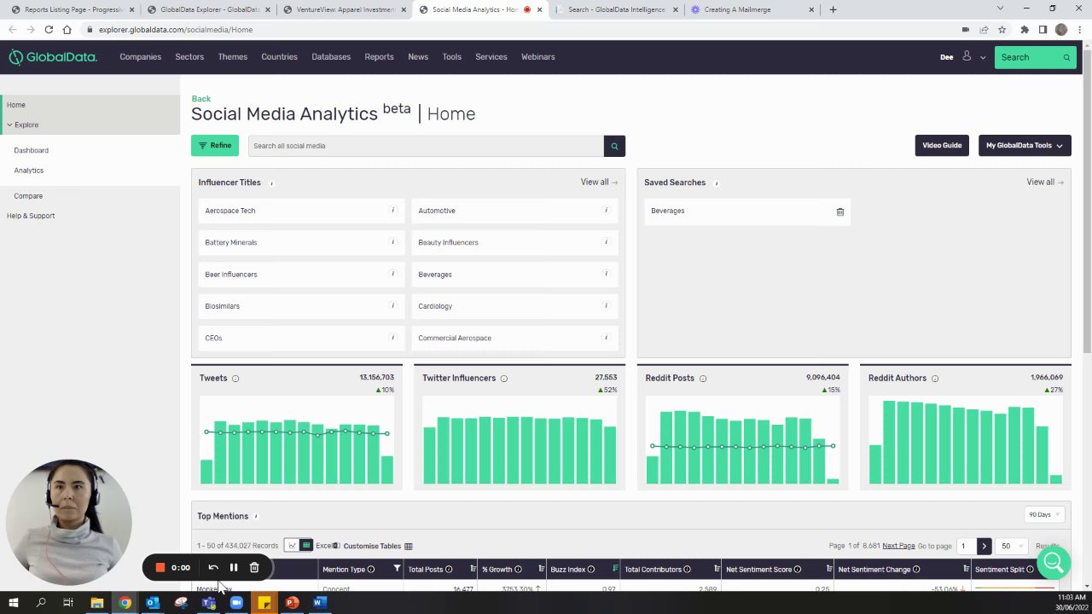This screenshot has width=1092, height=614.
Task: Open the Reports menu
Action: pyautogui.click(x=379, y=57)
